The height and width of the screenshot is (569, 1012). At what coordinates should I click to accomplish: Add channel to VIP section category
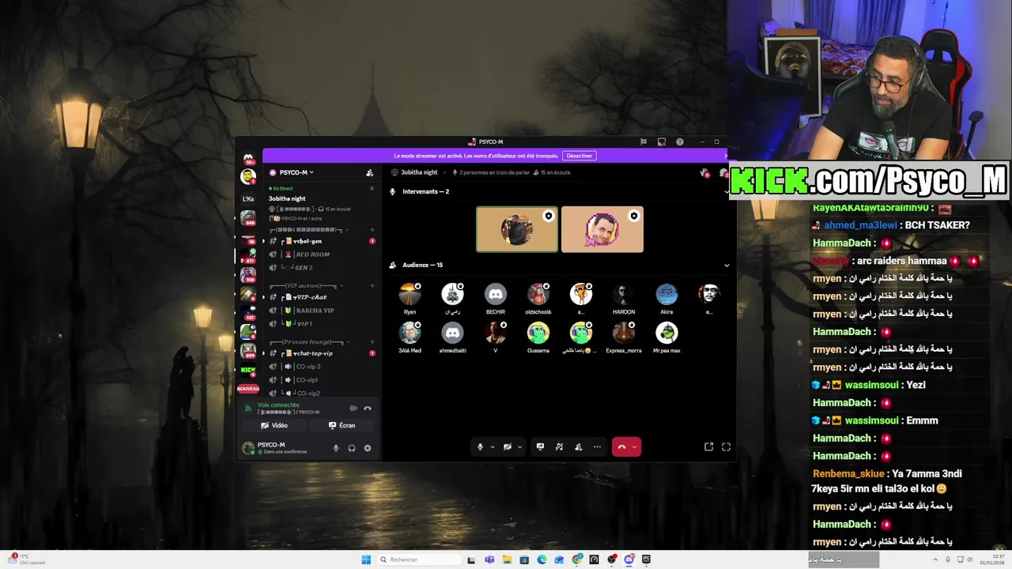[372, 286]
